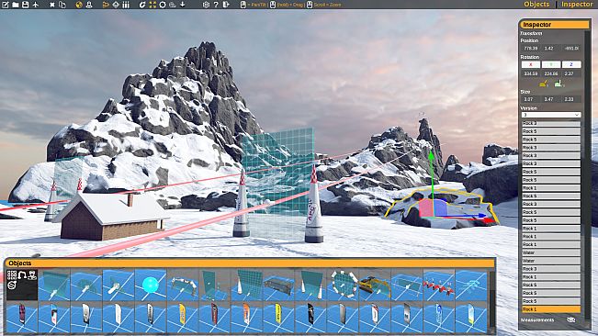Open a track with the folder icon
This screenshot has width=598, height=336.
16,5
